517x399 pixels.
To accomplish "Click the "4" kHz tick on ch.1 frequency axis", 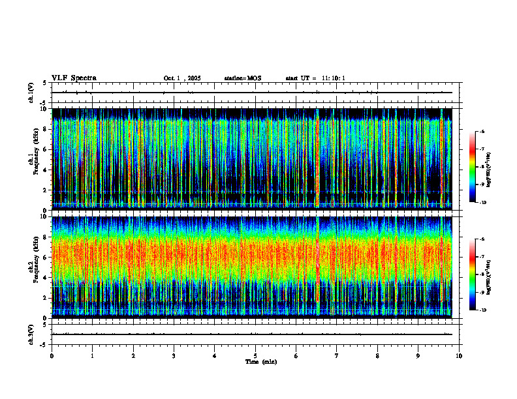I will tap(46, 170).
